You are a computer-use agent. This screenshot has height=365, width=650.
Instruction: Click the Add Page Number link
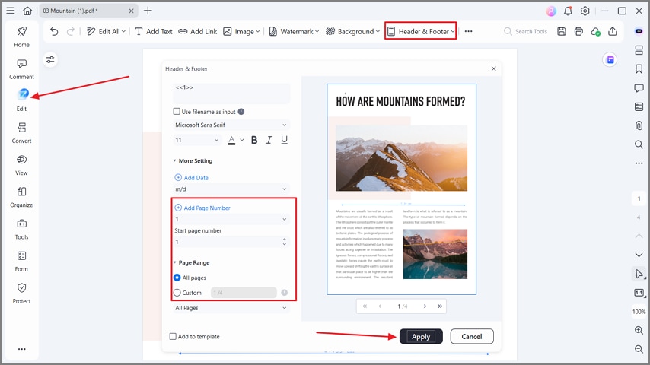coord(202,208)
